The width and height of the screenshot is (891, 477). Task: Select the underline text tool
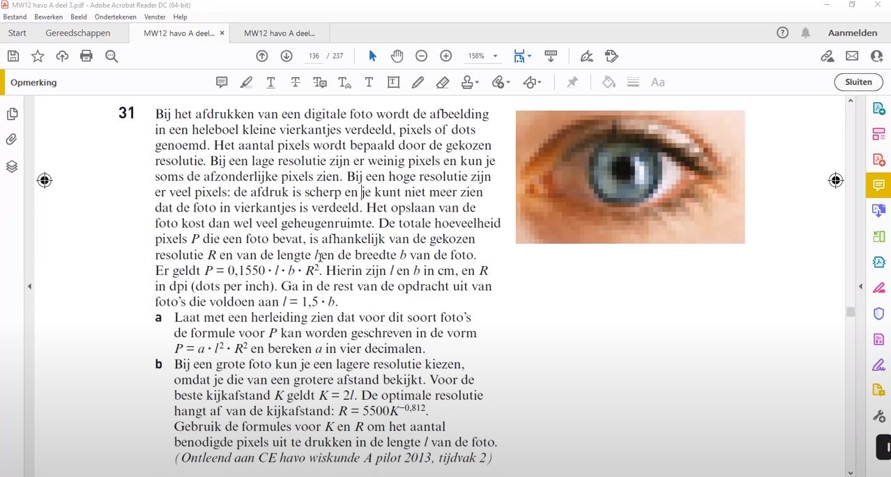(x=271, y=82)
